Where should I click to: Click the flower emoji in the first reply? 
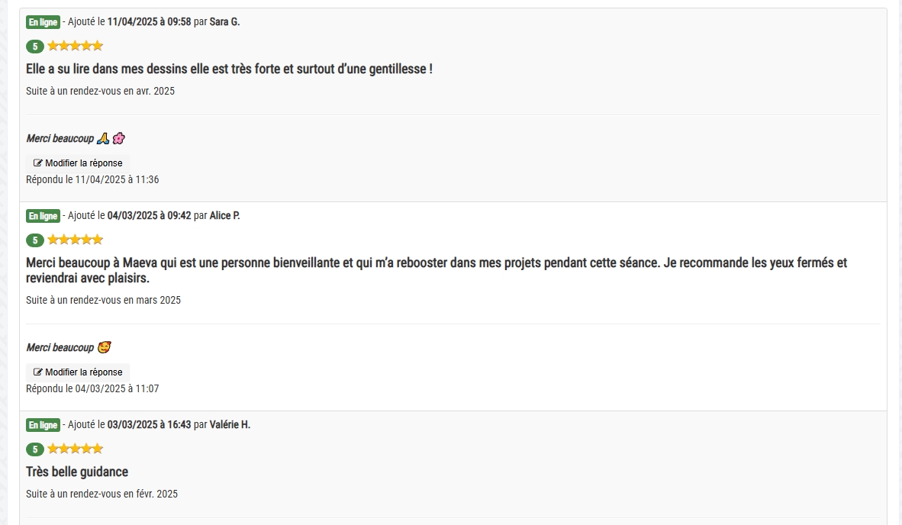[x=118, y=139]
